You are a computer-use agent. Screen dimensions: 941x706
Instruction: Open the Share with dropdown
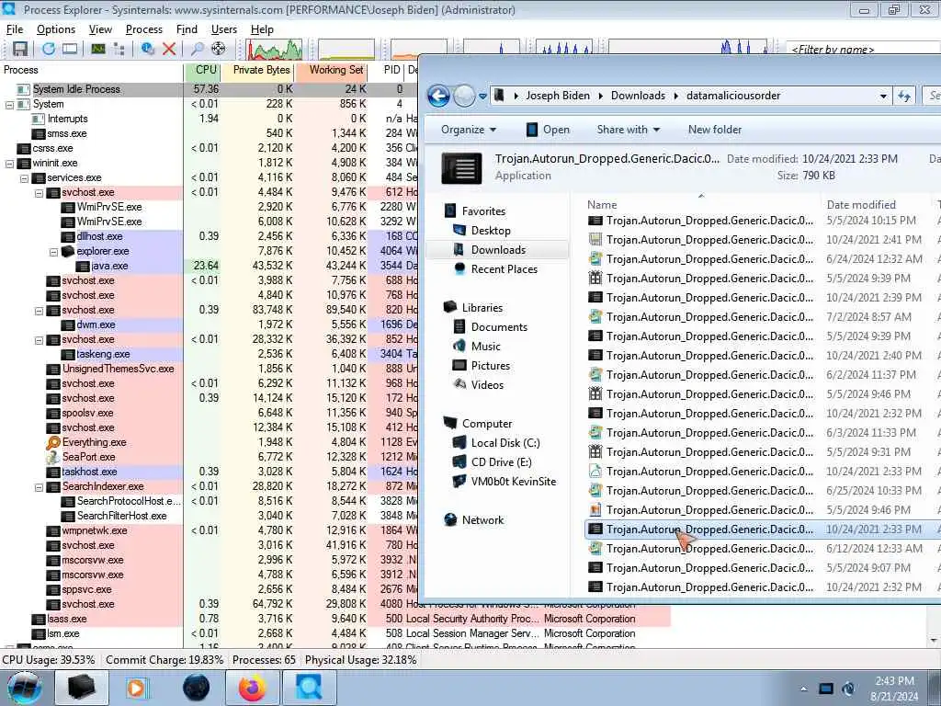click(629, 130)
